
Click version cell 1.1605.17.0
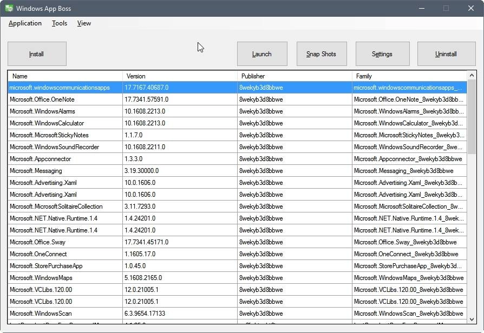[180, 254]
